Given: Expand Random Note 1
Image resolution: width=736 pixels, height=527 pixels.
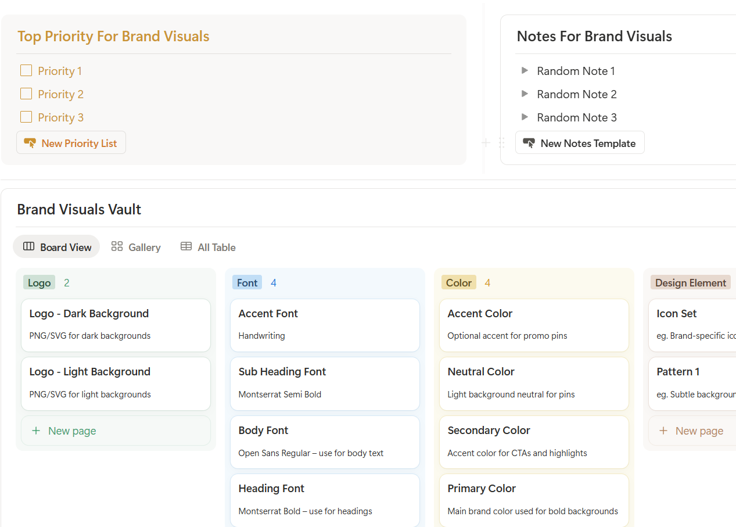Looking at the screenshot, I should pyautogui.click(x=525, y=70).
